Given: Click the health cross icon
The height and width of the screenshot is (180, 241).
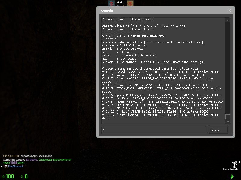Looking at the screenshot, I should point(3,176).
